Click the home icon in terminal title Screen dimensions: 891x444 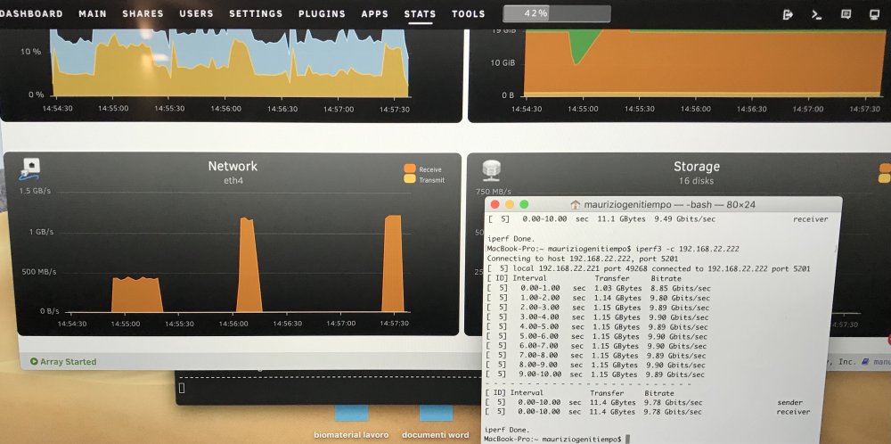coord(575,205)
